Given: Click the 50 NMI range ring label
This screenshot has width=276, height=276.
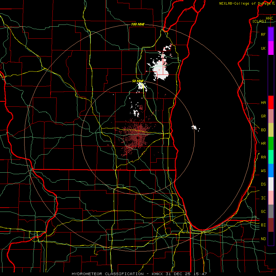Looking at the screenshot, I should click(138, 81).
